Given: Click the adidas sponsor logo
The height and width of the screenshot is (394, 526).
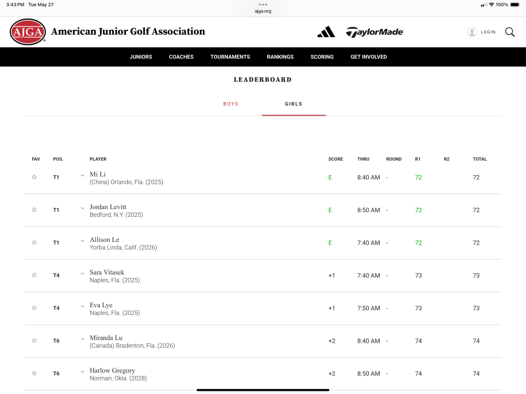Looking at the screenshot, I should [326, 32].
